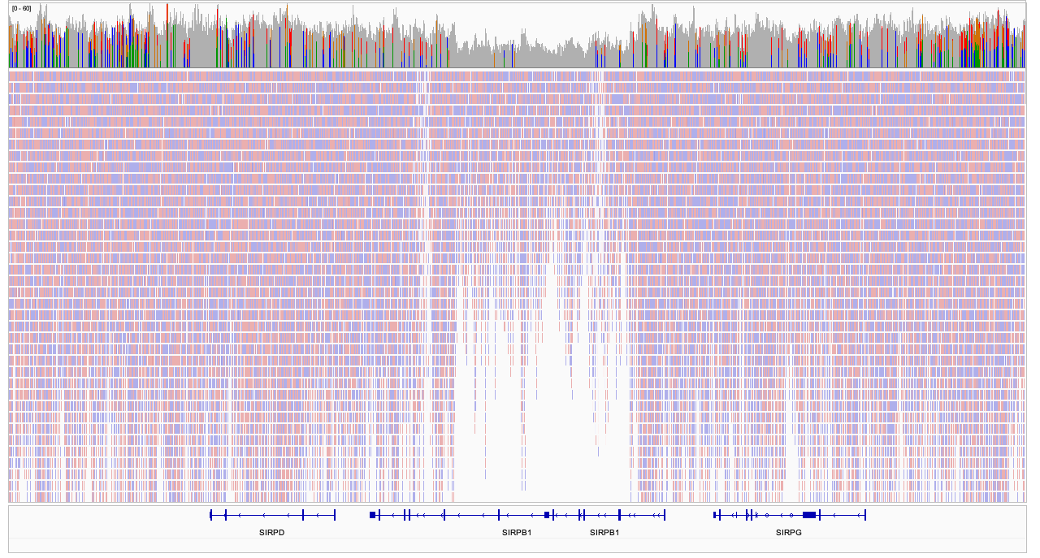Screen dimensions: 1040x558
Task: Click the rightmost exon tick of SIRPD
Action: 335,515
